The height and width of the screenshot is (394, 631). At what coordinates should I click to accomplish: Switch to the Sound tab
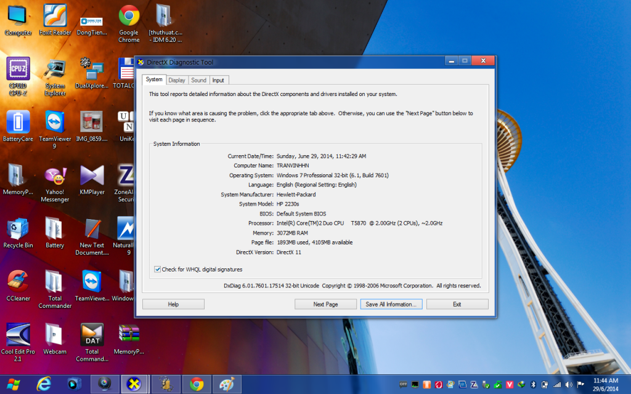coord(198,80)
